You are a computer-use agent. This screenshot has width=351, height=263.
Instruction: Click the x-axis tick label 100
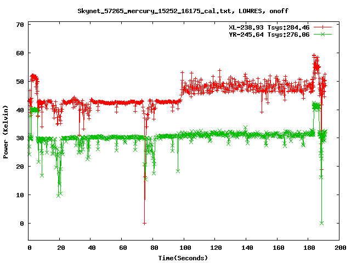click(185, 248)
